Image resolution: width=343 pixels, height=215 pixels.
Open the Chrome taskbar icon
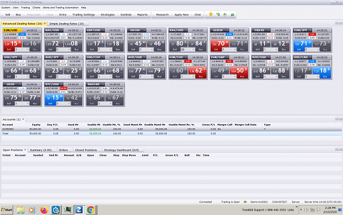click(91, 210)
